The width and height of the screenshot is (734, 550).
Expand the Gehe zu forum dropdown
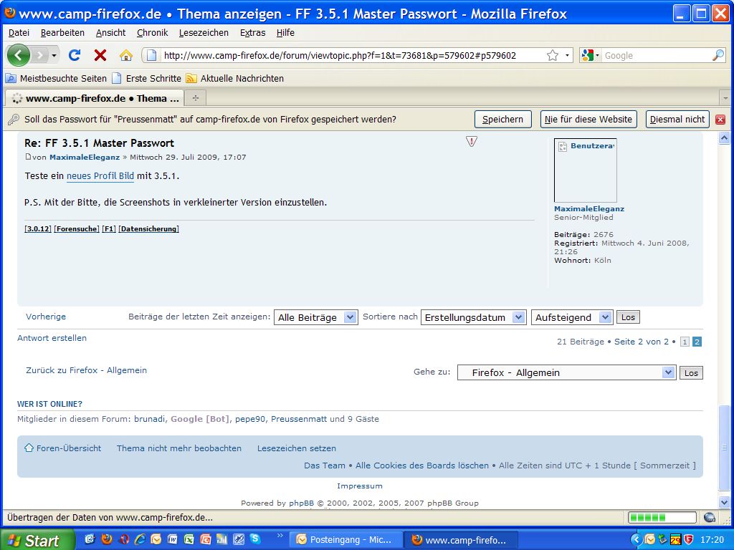[668, 372]
